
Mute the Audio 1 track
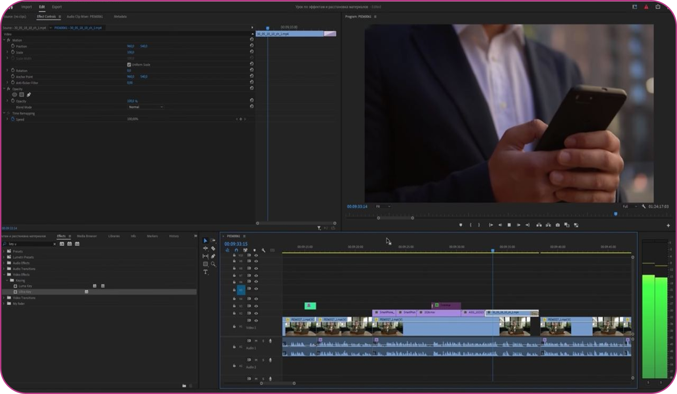(256, 341)
